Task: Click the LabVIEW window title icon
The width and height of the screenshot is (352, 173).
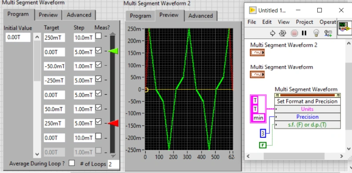Action: tap(253, 10)
